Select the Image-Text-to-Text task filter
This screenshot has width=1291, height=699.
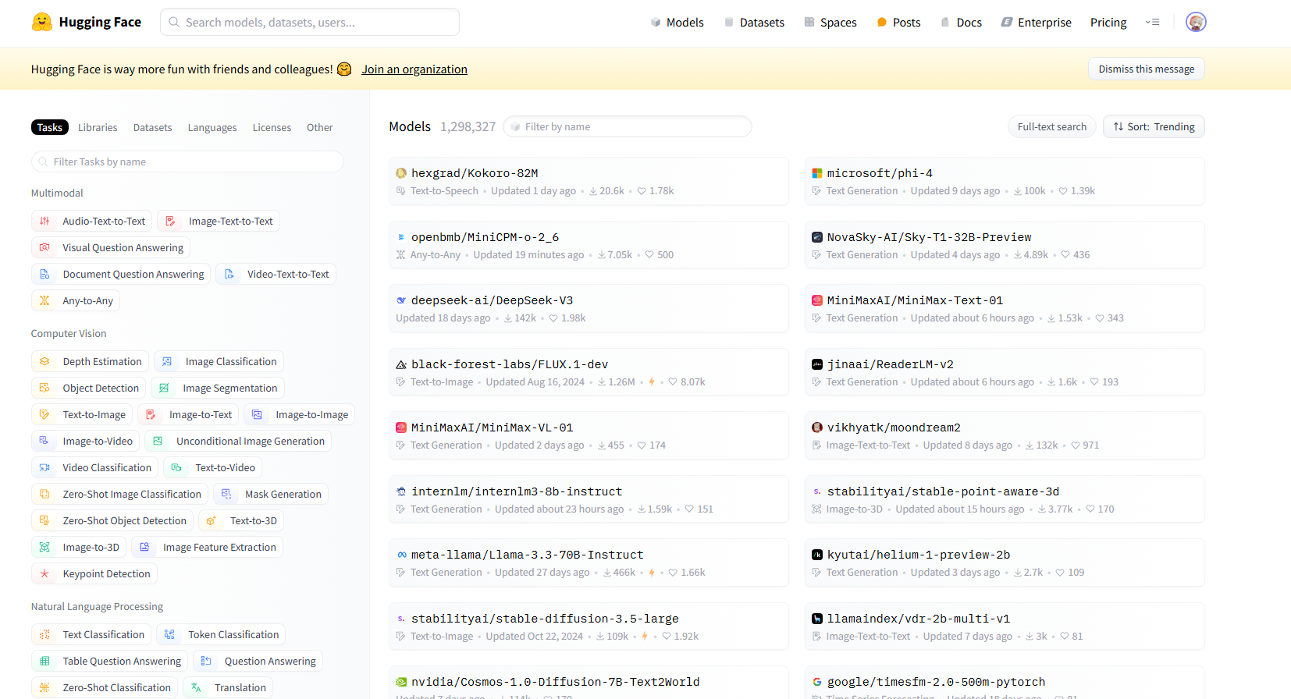[219, 222]
